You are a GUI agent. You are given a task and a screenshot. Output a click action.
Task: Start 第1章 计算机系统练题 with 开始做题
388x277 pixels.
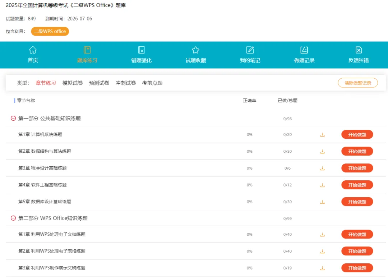click(x=357, y=135)
